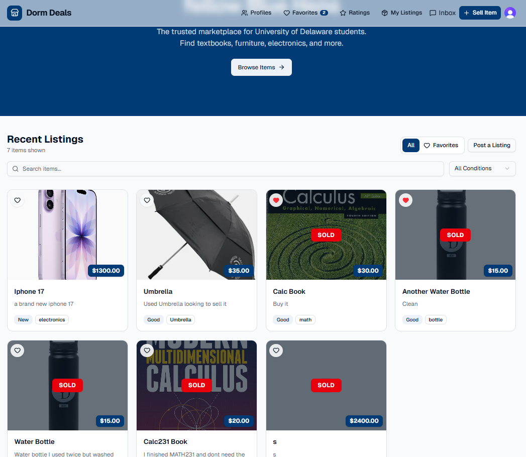This screenshot has height=457, width=526.
Task: Click the Dorm Deals store logo icon
Action: (15, 13)
